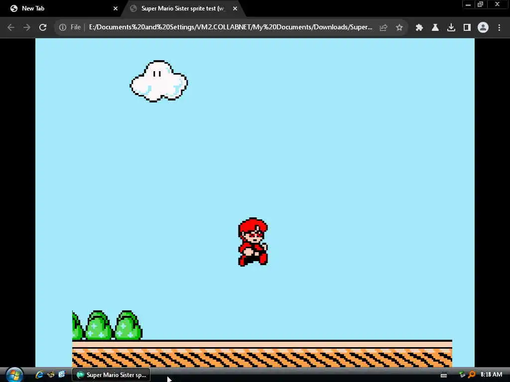510x382 pixels.
Task: Click the white cloud sprite with eyes
Action: click(x=159, y=81)
